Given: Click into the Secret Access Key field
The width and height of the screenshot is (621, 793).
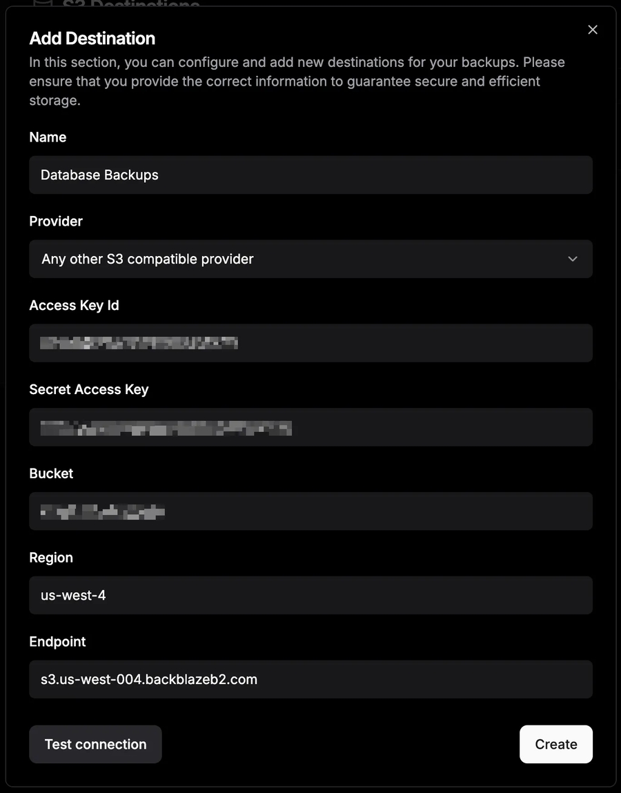Looking at the screenshot, I should [310, 427].
